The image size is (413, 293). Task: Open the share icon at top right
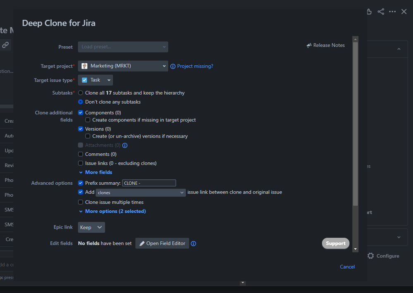pos(381,12)
